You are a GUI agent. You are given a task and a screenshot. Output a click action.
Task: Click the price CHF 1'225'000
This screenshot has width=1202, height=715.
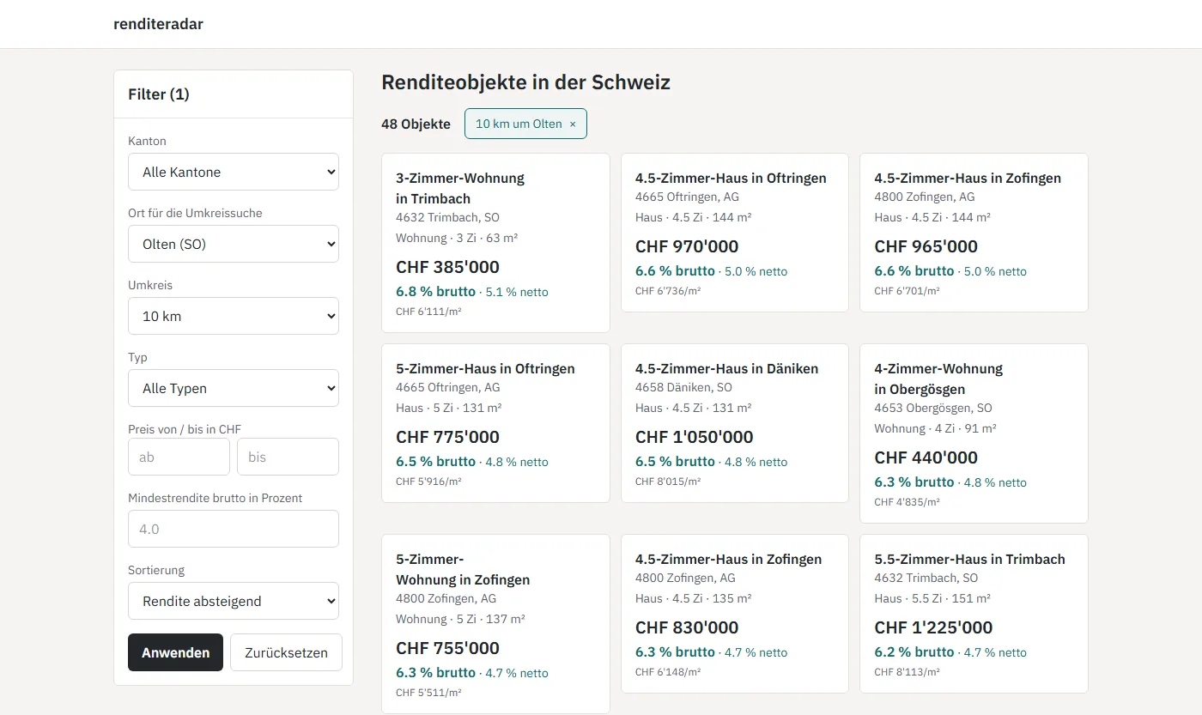pyautogui.click(x=933, y=627)
